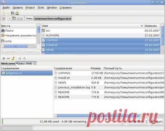This screenshot has width=165, height=131.
Task: Click places horizontal scrollbar right arrow
Action: (x=35, y=46)
